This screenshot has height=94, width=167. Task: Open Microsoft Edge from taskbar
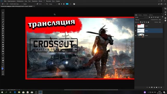pyautogui.click(x=15, y=92)
